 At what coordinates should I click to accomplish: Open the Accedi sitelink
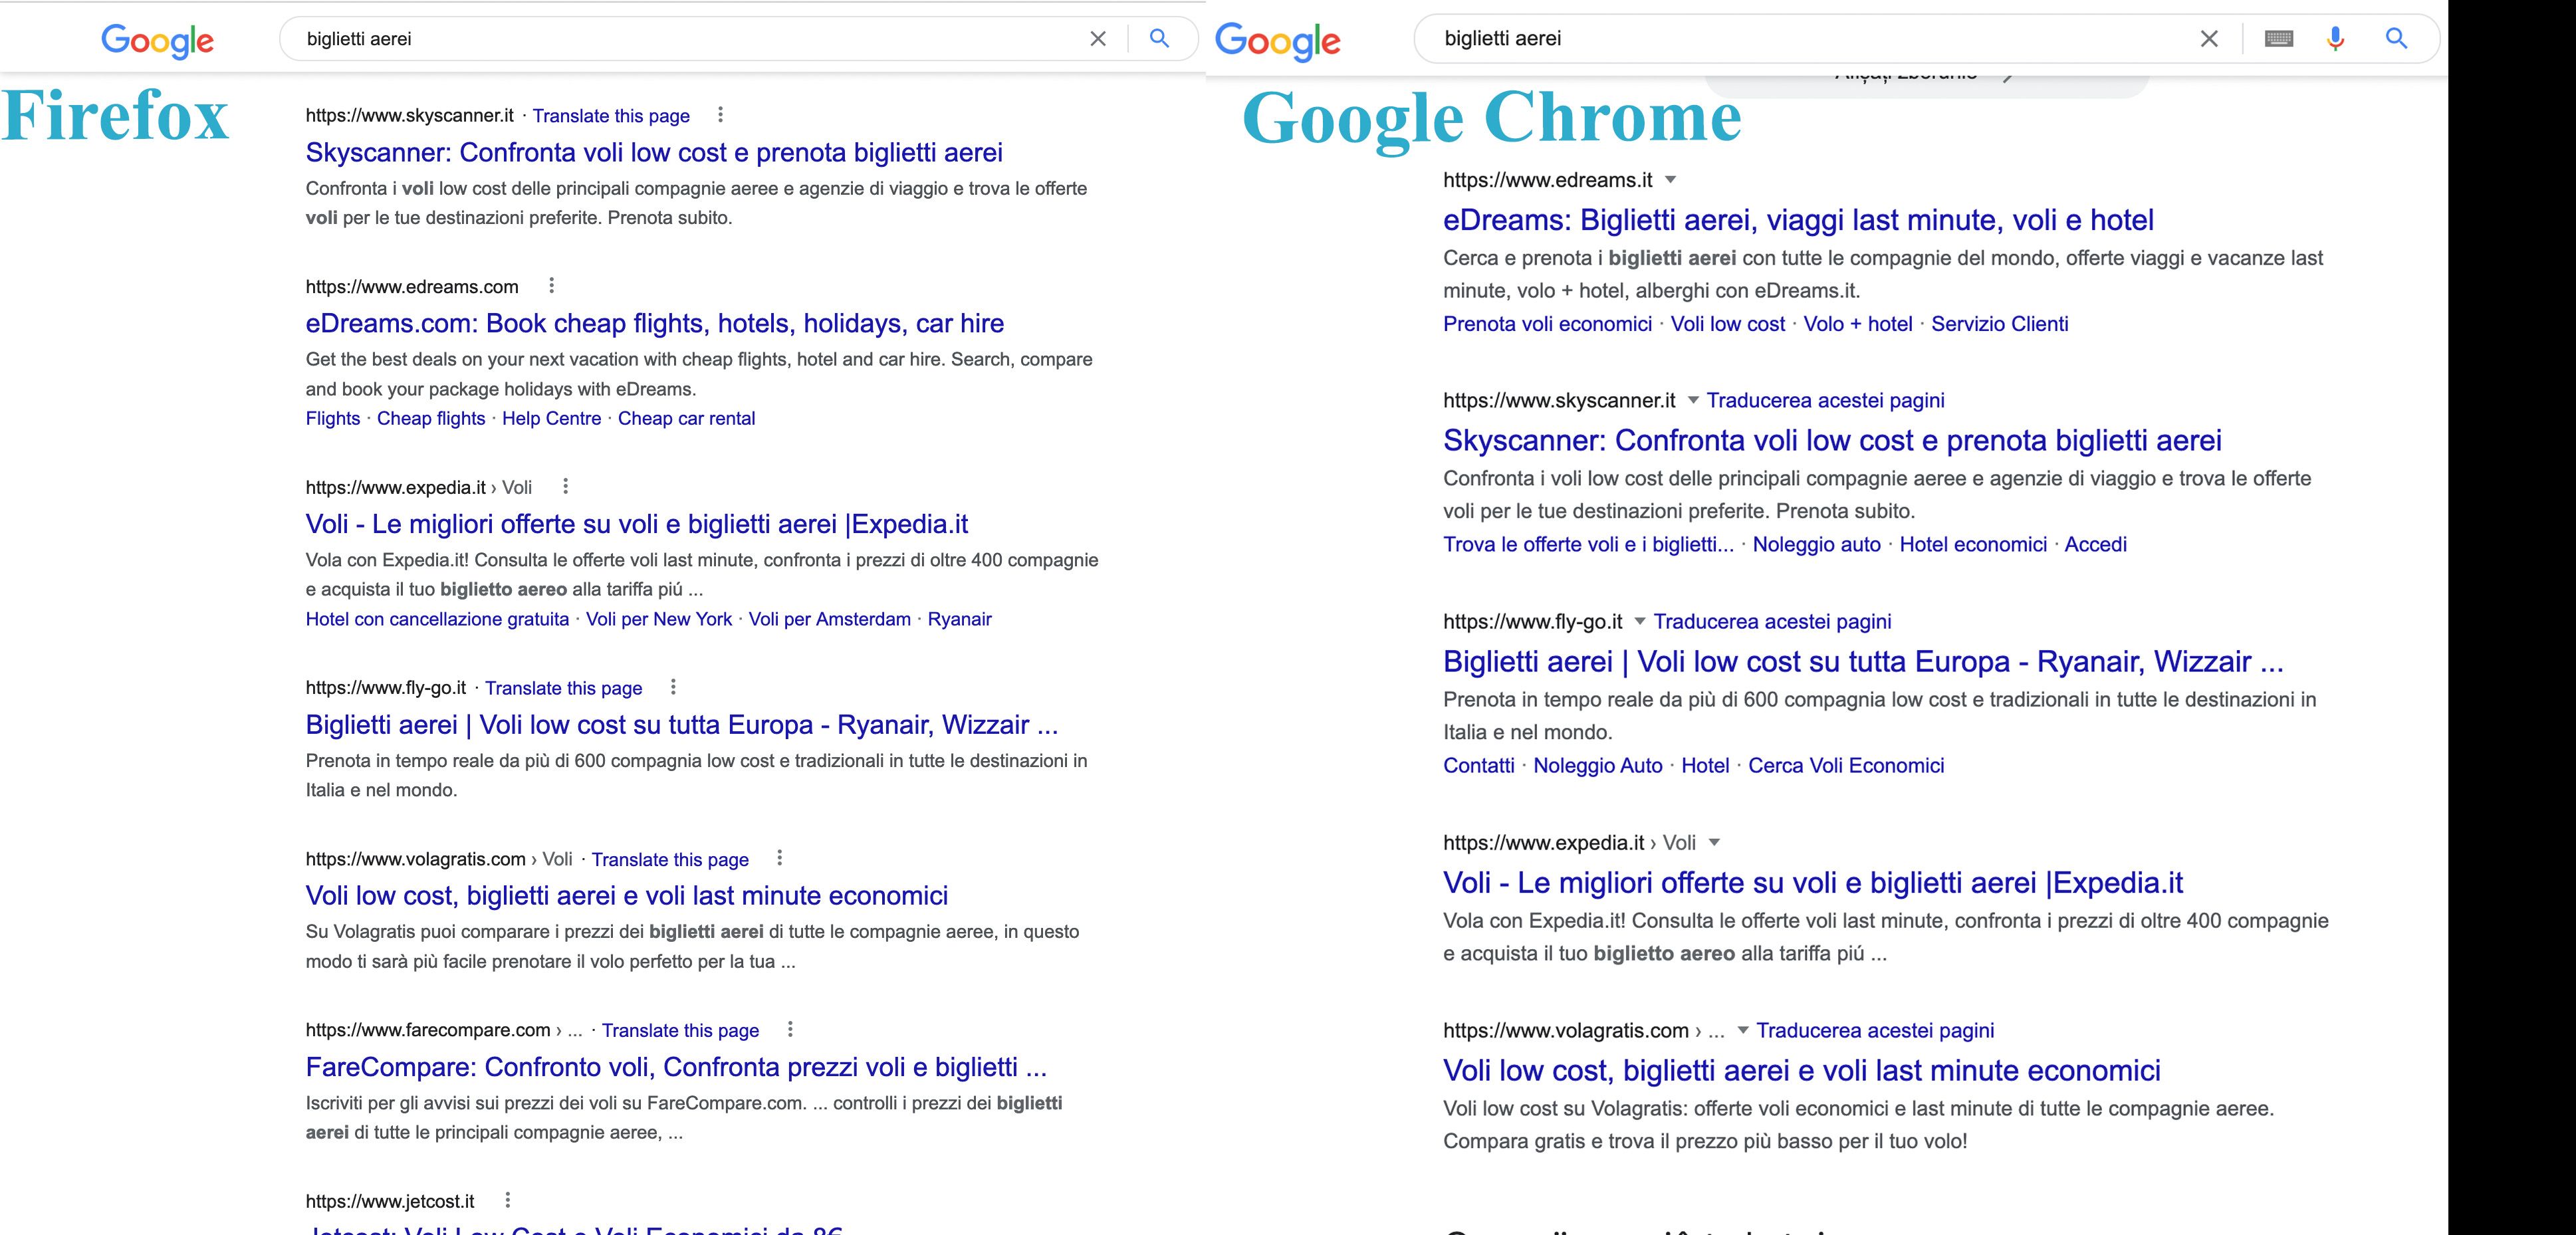pos(2096,544)
